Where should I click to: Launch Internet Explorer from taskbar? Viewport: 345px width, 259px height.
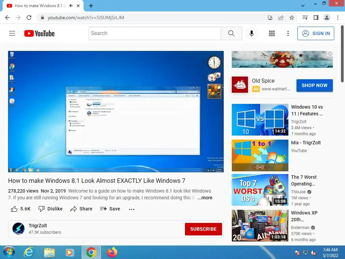29,252
